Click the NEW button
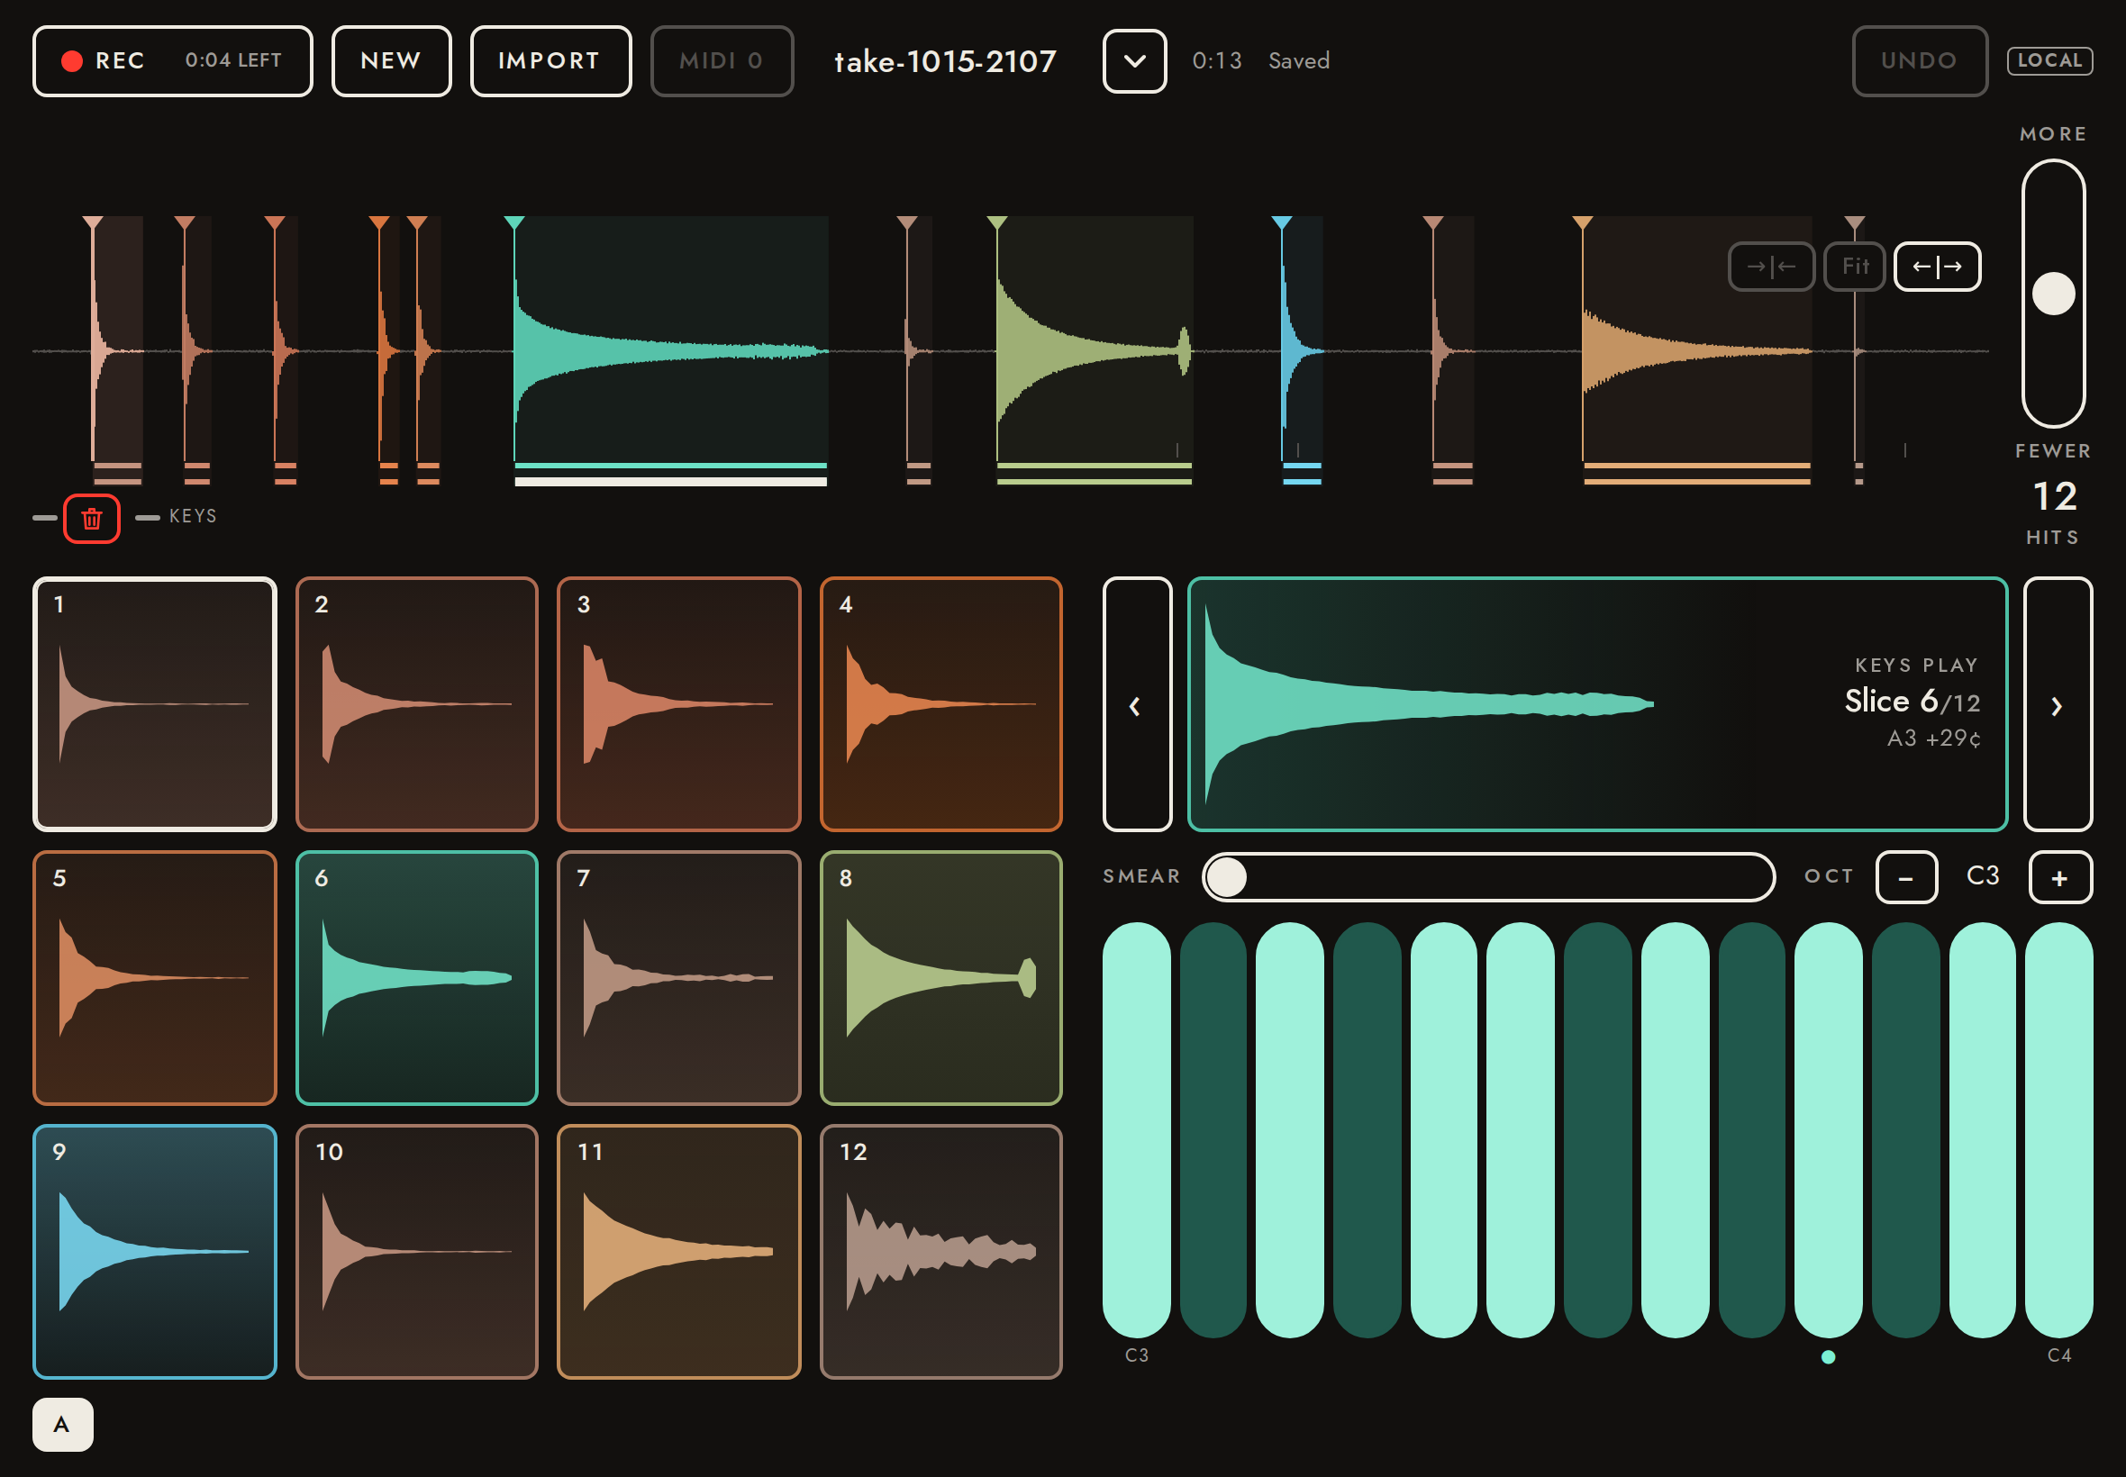Screen dimensions: 2126x1477 (392, 61)
